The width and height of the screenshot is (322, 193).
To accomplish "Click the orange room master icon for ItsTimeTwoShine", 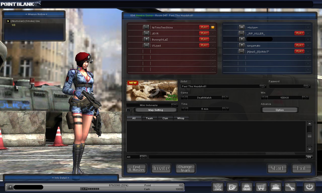I will pyautogui.click(x=213, y=27).
